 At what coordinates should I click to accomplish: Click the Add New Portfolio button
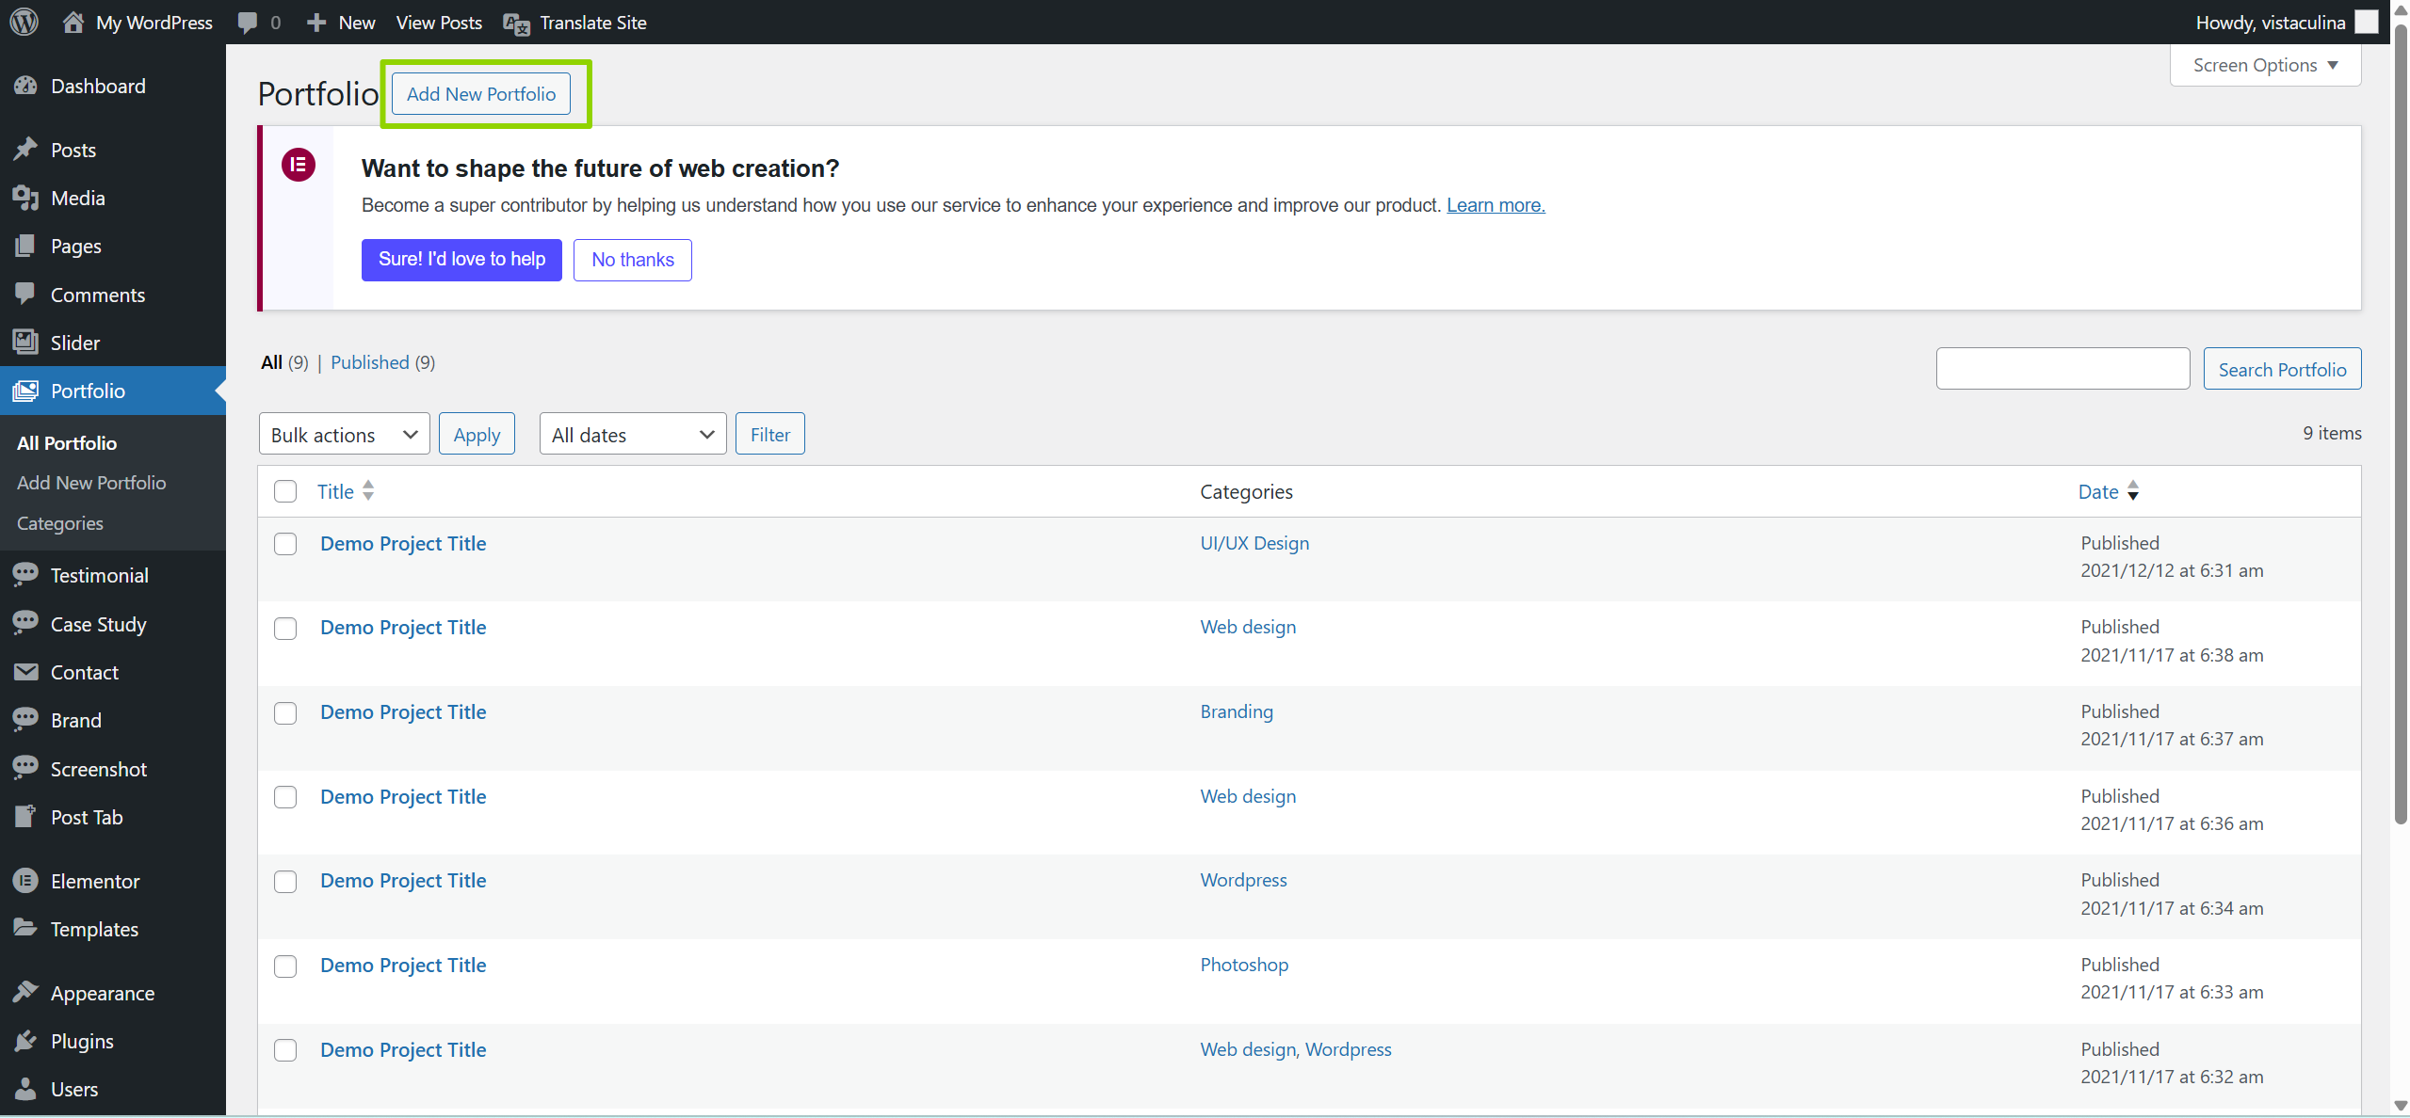click(480, 94)
